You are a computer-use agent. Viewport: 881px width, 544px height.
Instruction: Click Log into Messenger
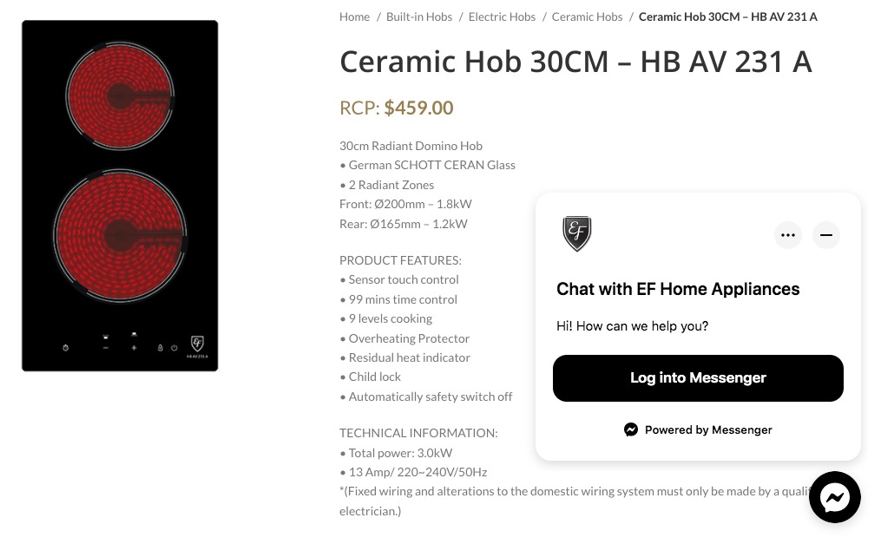(x=698, y=377)
